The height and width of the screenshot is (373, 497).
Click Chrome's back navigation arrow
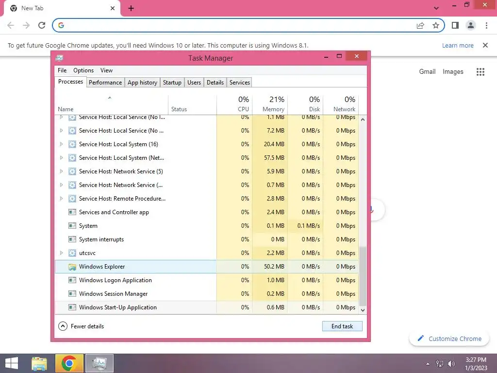[x=11, y=25]
